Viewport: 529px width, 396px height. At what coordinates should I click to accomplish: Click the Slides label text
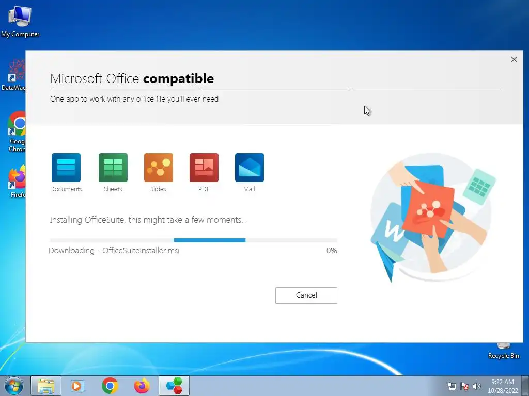click(x=158, y=189)
